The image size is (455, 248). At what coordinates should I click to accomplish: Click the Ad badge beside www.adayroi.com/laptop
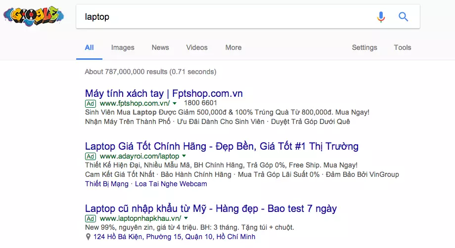(x=90, y=157)
